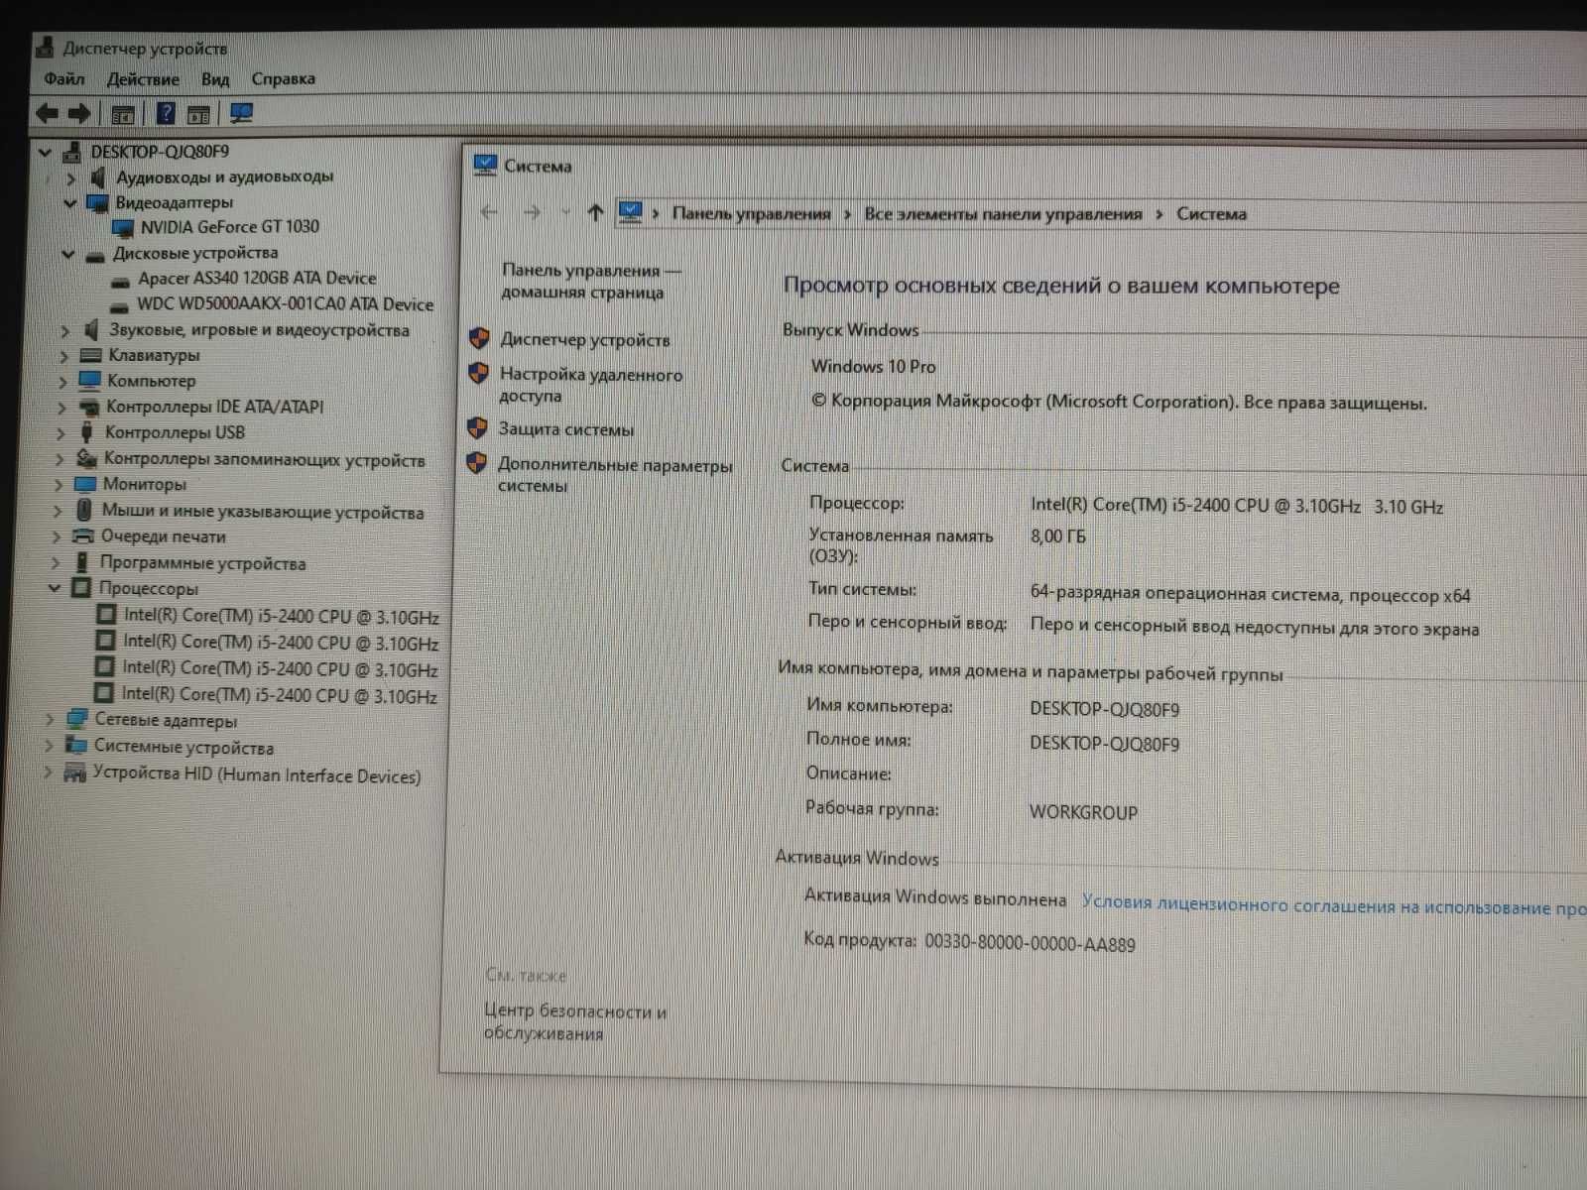
Task: Open Защита системы link
Action: click(566, 429)
